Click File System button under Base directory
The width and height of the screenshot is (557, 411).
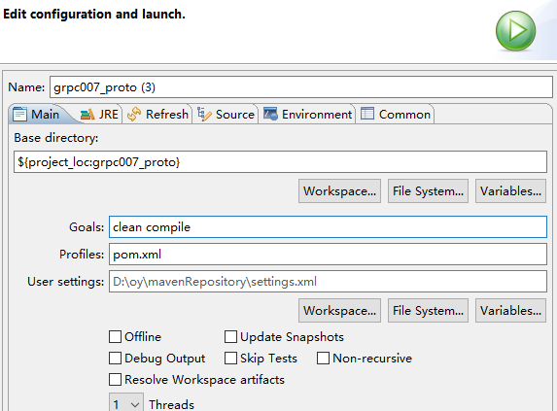[428, 191]
